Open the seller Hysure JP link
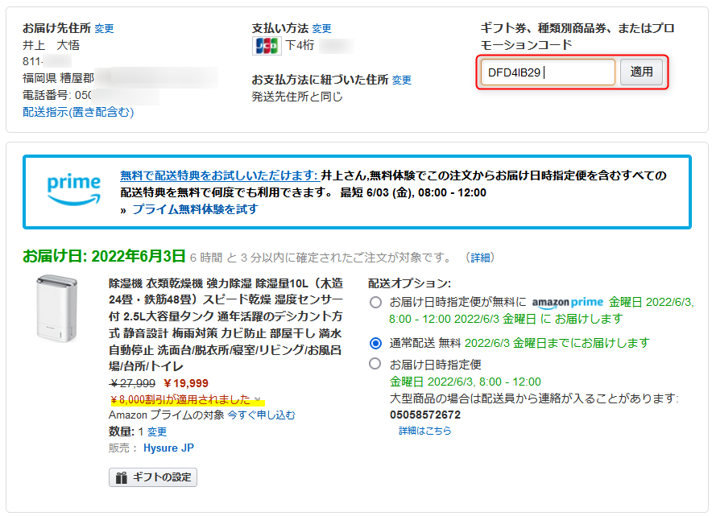This screenshot has width=712, height=516. tap(168, 448)
